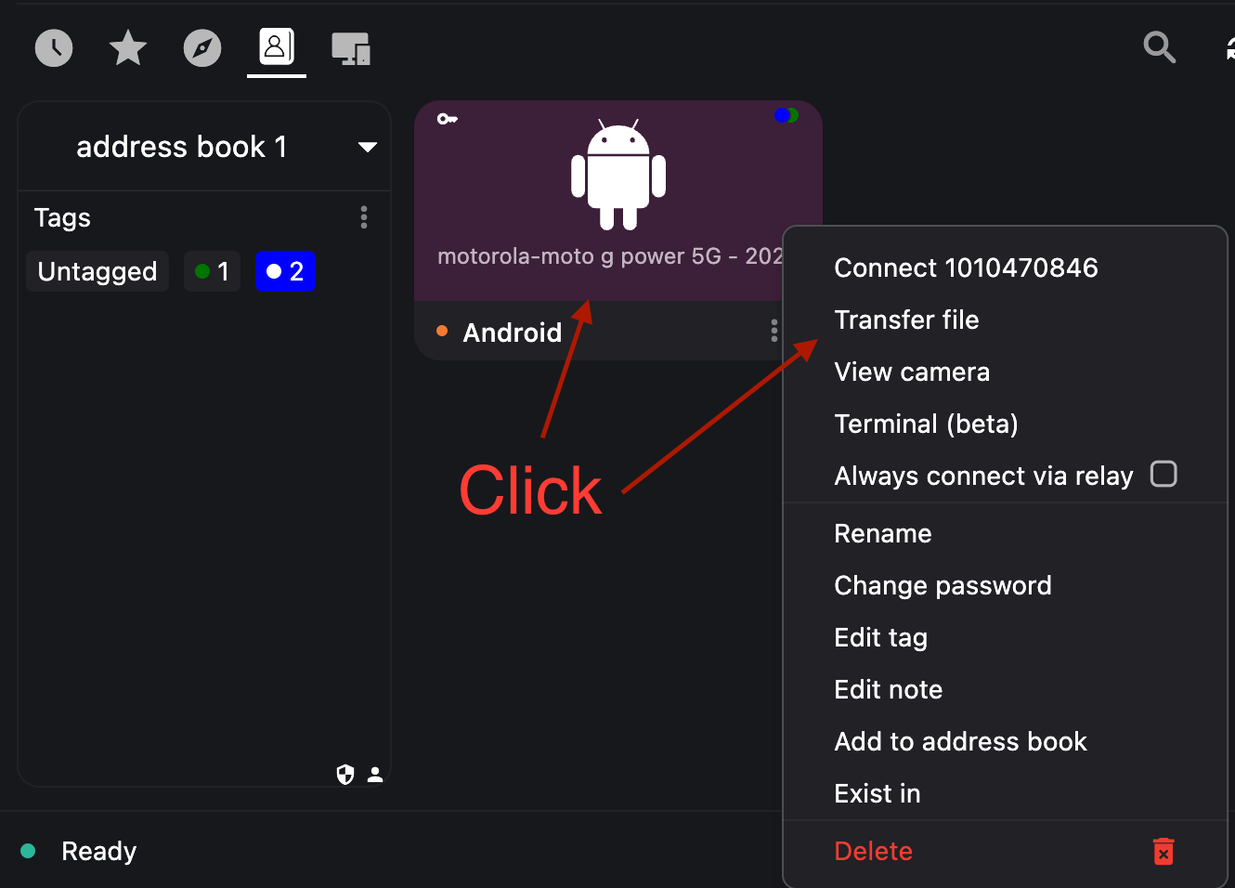Click the tag color dots on the device card
Image resolution: width=1235 pixels, height=888 pixels.
(786, 115)
